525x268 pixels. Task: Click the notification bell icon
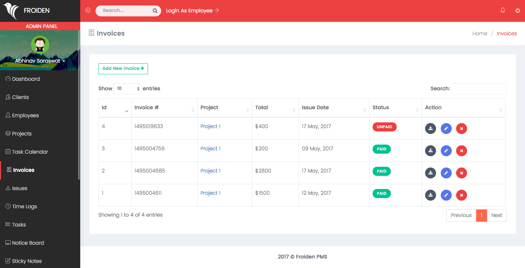503,11
